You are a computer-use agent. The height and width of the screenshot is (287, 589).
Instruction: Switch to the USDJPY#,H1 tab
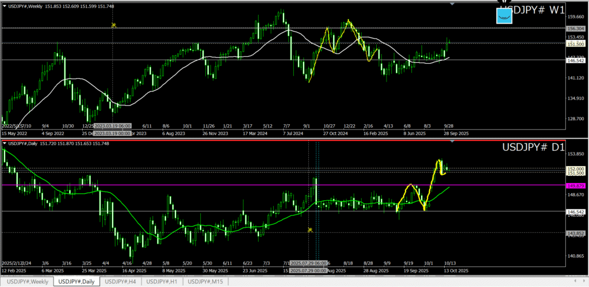pos(163,281)
